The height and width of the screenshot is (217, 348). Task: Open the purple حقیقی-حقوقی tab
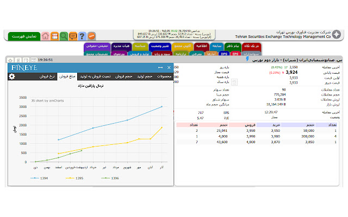[x=98, y=47]
